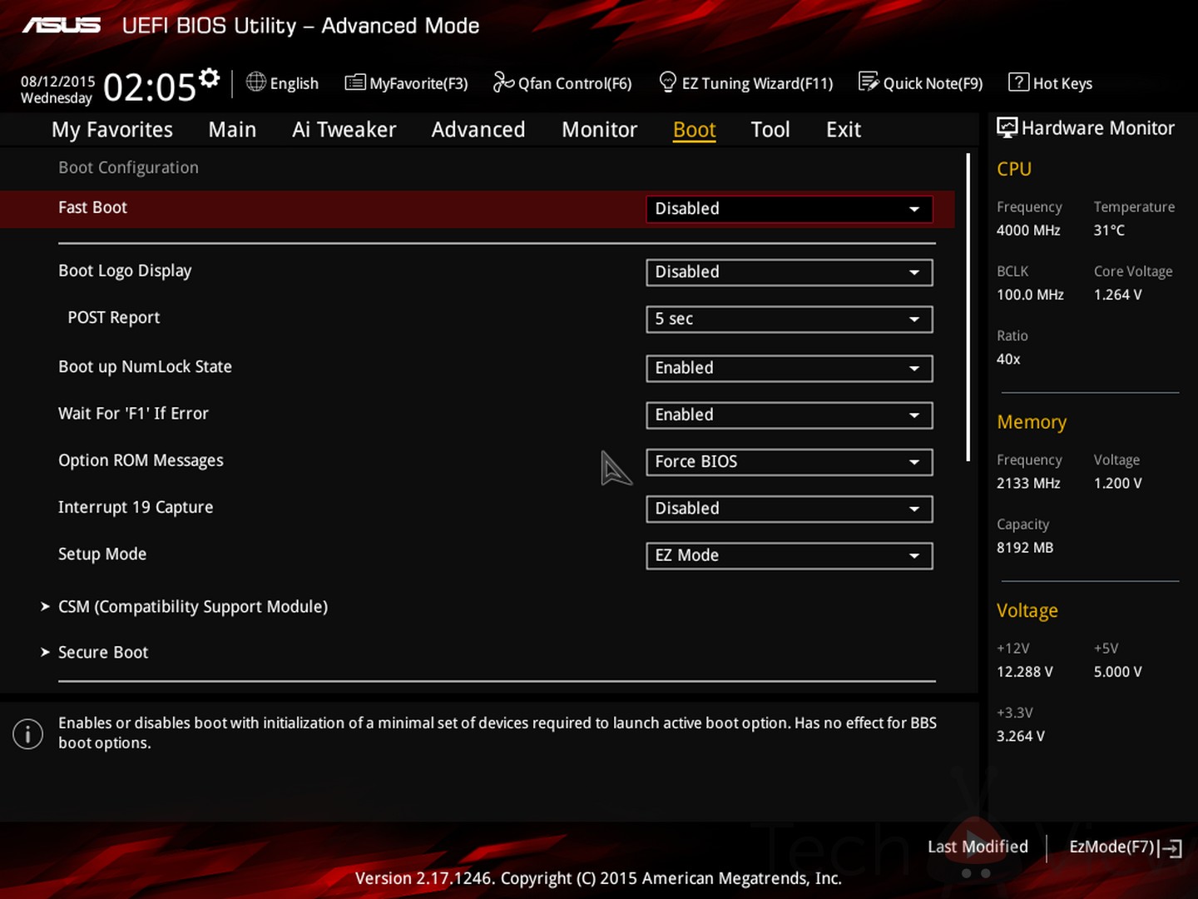This screenshot has height=899, width=1198.
Task: Click the Memory Voltage 1.200 V value
Action: [x=1117, y=483]
